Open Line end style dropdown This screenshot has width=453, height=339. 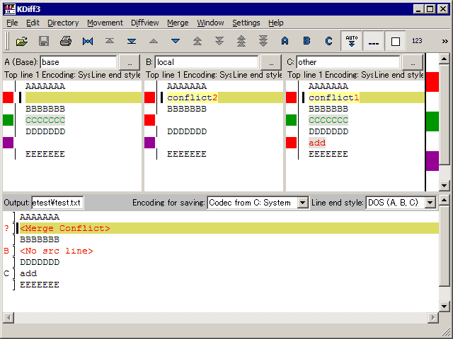coord(430,203)
